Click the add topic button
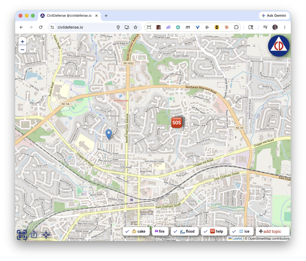 click(x=272, y=231)
